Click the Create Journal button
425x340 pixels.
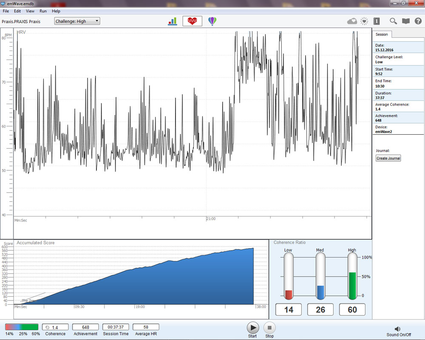pyautogui.click(x=388, y=158)
